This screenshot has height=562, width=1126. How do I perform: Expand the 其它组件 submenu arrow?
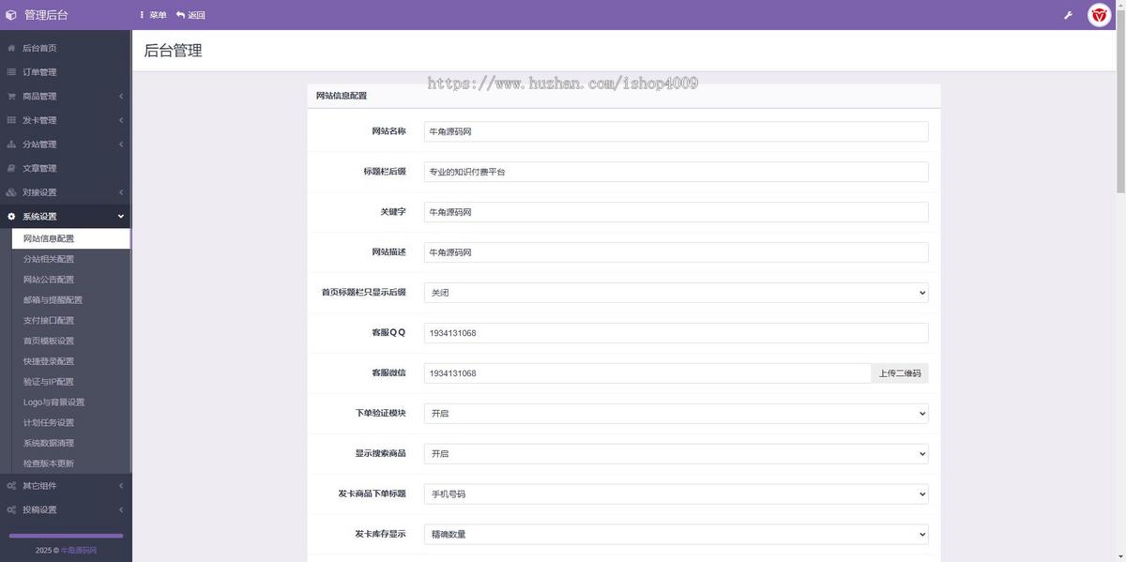pyautogui.click(x=121, y=486)
